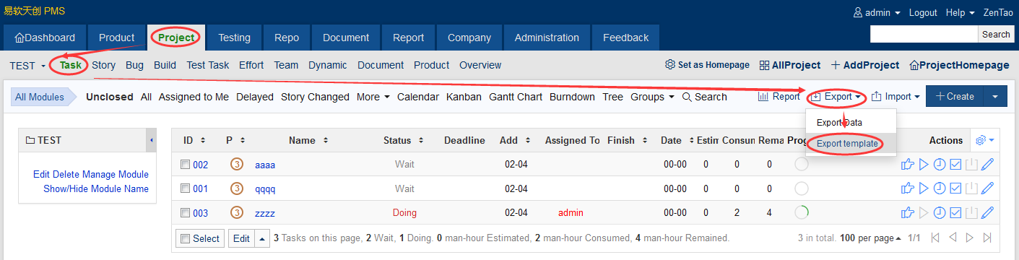Image resolution: width=1019 pixels, height=260 pixels.
Task: Click the Manage Module link
Action: (x=116, y=174)
